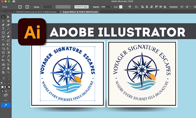Screen dimensions: 196x118
Task: Change the screen mode icon
Action: tap(6, 95)
